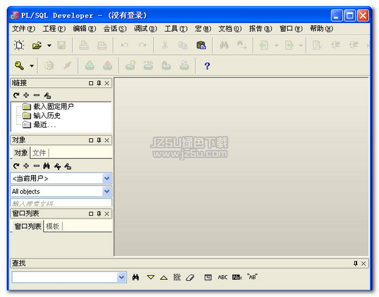Click the binoculars find icon in 对象 panel
379x297 pixels.
[46, 166]
